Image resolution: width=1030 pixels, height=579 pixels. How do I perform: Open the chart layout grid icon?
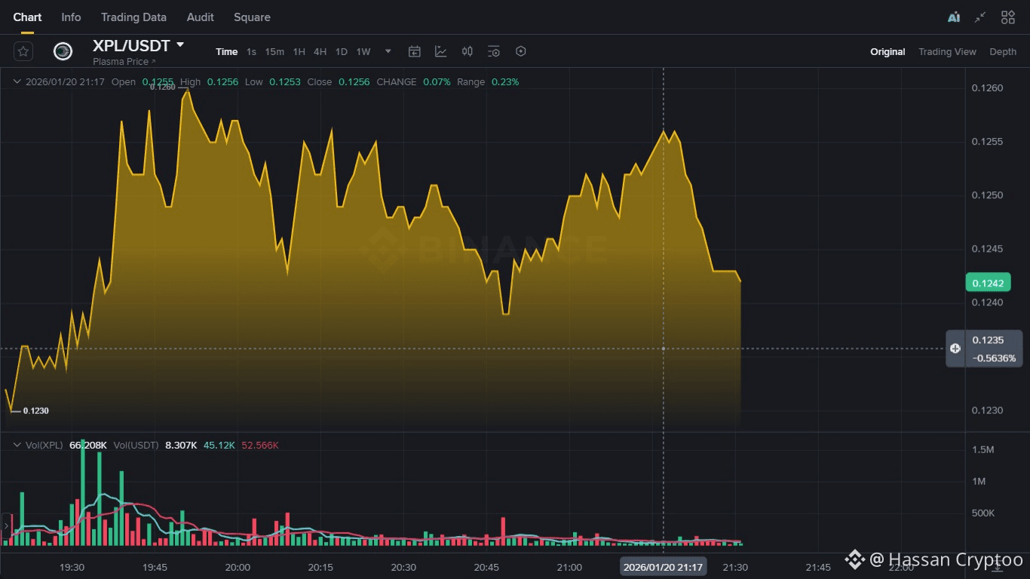coord(1008,17)
